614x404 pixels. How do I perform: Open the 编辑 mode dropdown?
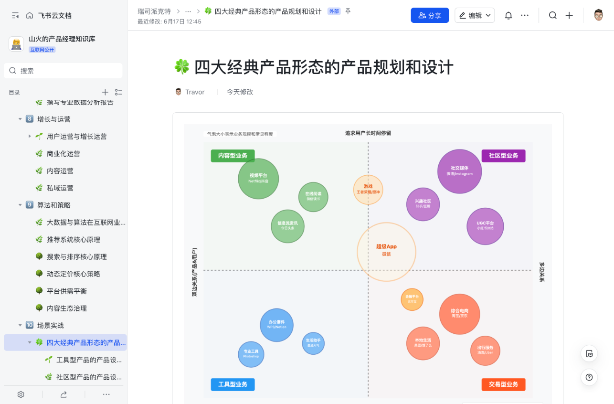coord(474,15)
